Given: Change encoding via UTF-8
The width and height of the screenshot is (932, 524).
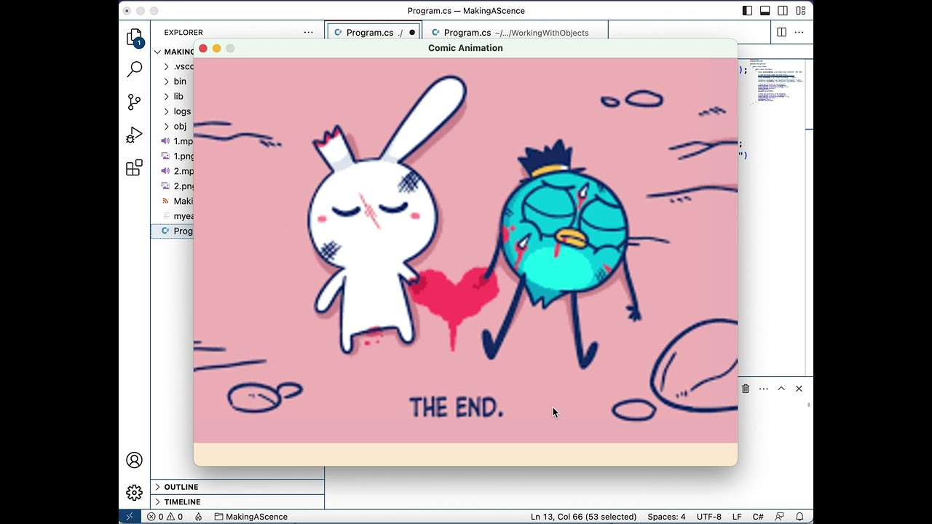Looking at the screenshot, I should click(x=709, y=517).
